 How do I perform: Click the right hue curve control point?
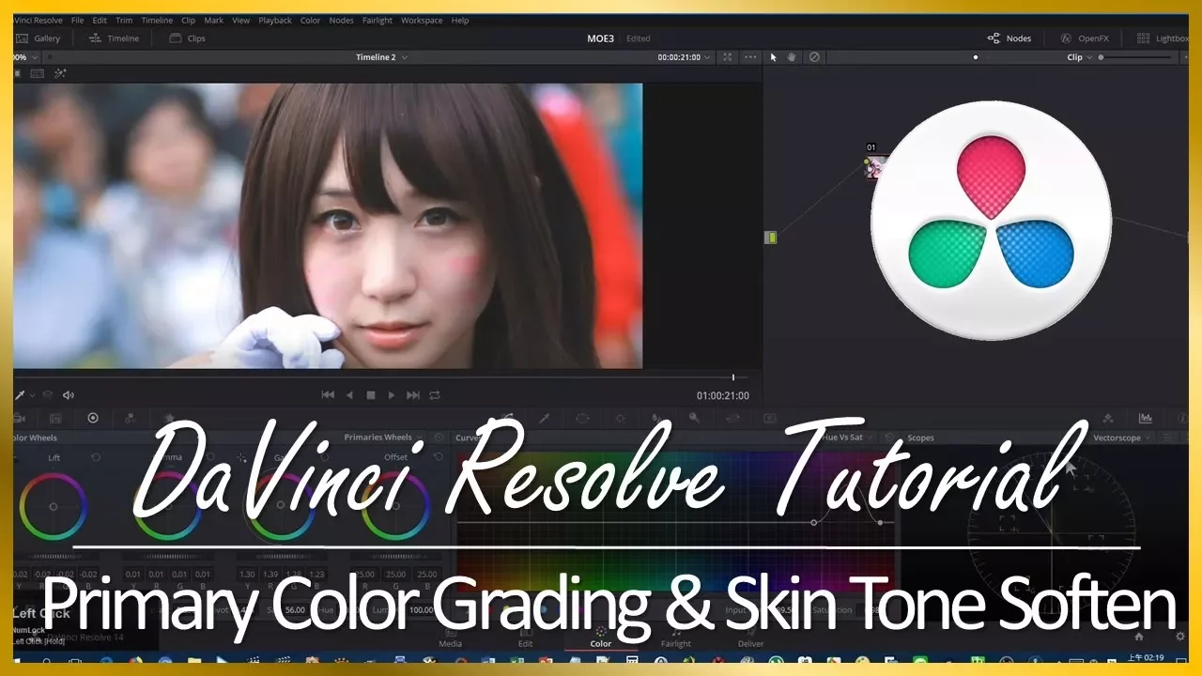point(880,522)
